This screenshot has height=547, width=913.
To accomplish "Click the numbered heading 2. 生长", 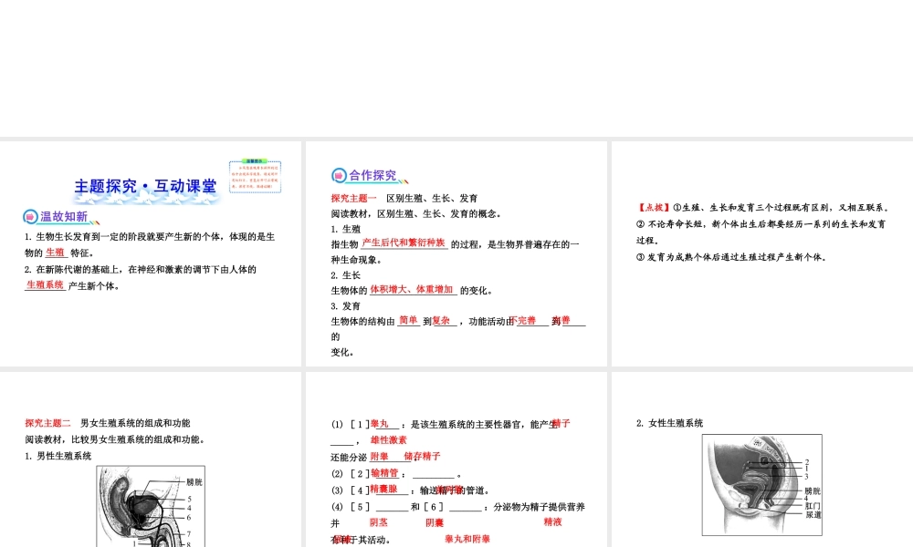I will pyautogui.click(x=346, y=275).
